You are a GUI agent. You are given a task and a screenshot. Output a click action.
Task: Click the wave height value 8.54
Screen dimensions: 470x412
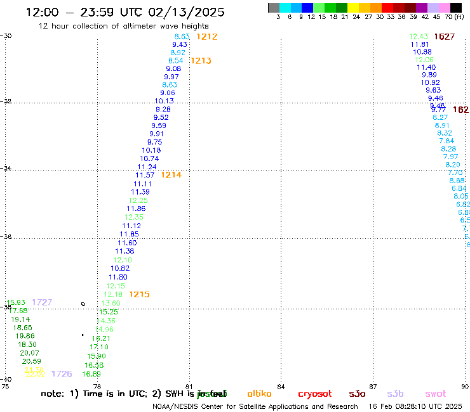point(176,61)
